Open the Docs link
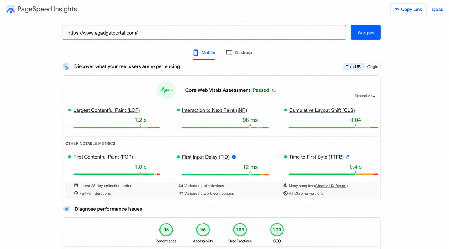The width and height of the screenshot is (449, 249). click(x=437, y=9)
